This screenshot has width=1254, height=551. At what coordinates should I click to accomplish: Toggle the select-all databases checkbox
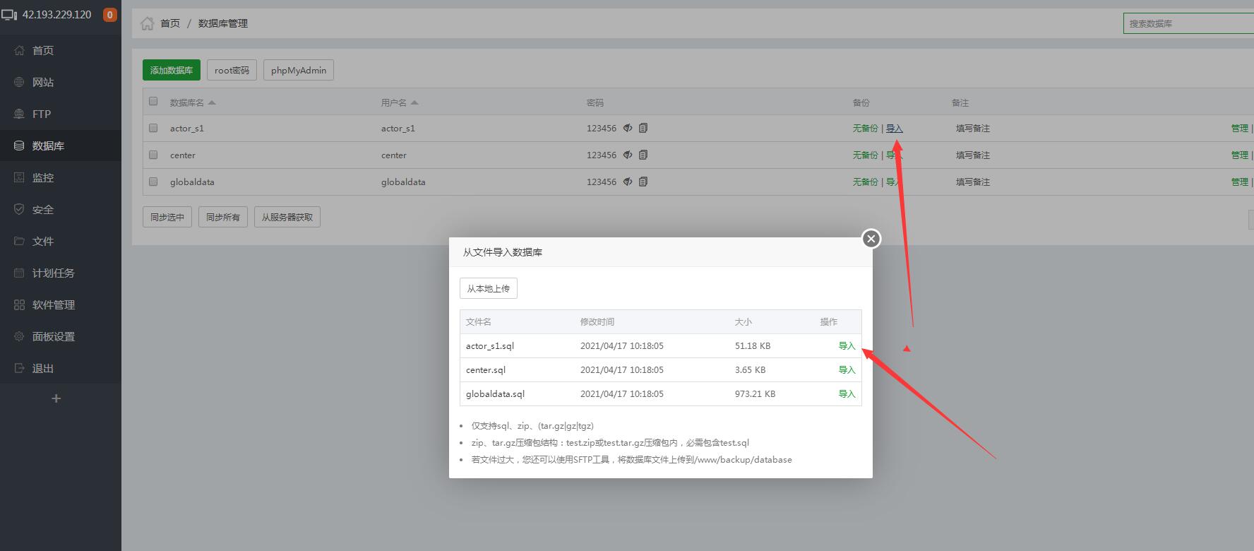click(x=153, y=102)
